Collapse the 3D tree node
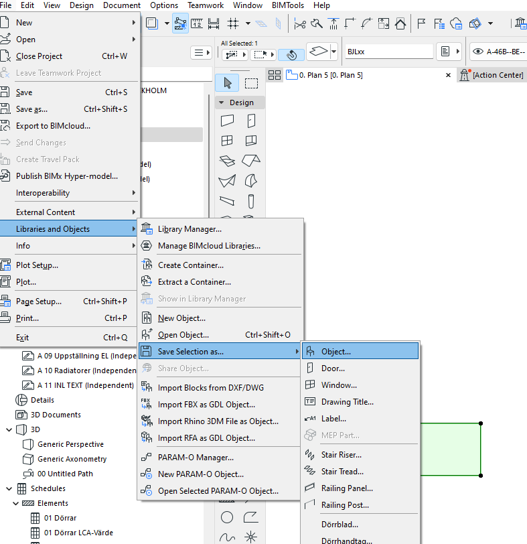527x544 pixels. (9, 429)
